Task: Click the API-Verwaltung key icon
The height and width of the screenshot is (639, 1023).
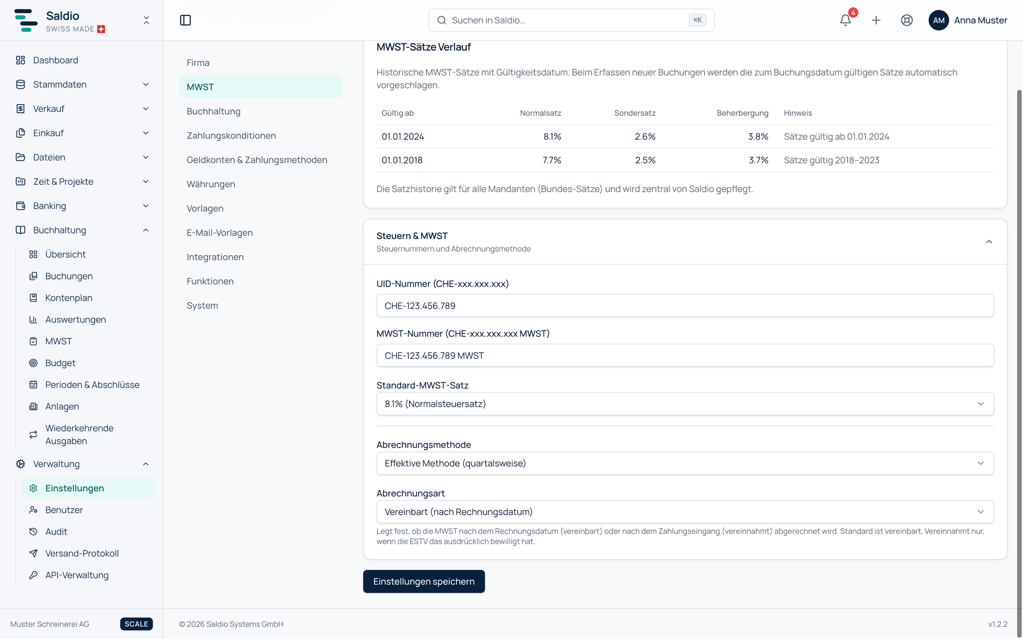Action: coord(33,575)
